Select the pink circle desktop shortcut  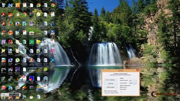(53, 51)
